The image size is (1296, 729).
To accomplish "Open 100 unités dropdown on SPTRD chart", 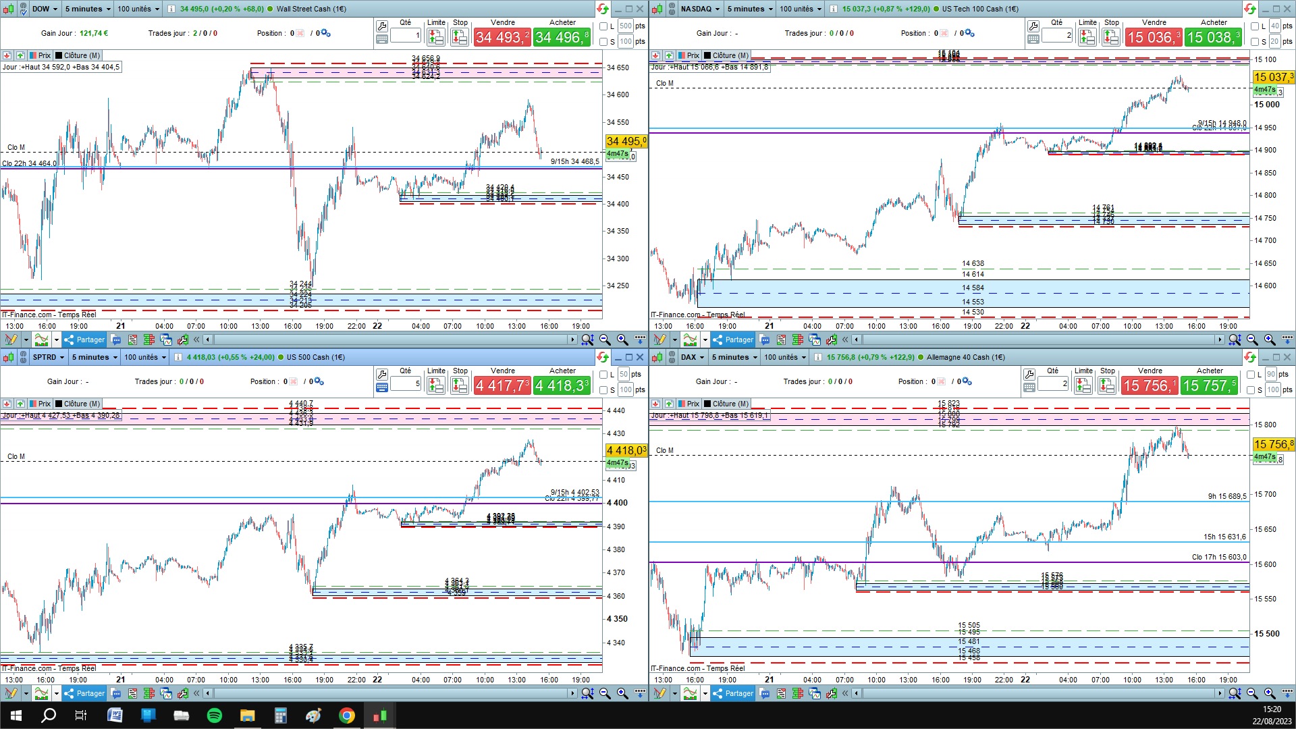I will coord(144,357).
